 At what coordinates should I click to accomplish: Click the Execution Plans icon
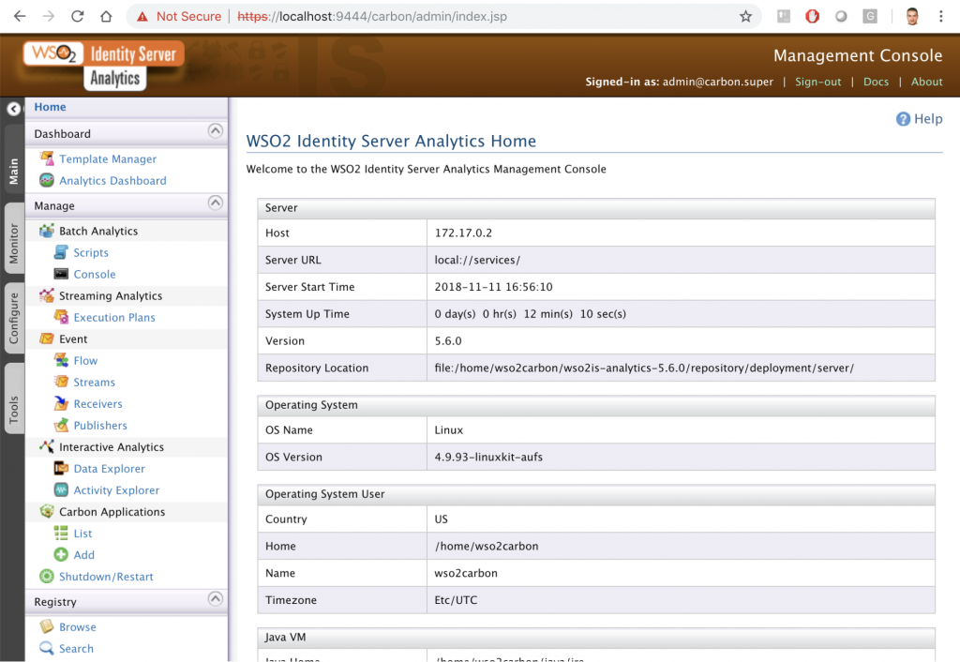[x=61, y=318]
